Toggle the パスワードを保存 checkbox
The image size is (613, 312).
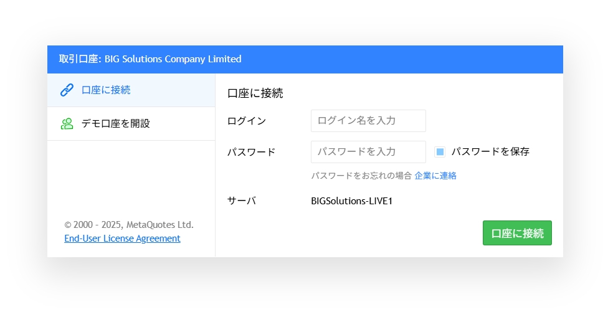[440, 151]
